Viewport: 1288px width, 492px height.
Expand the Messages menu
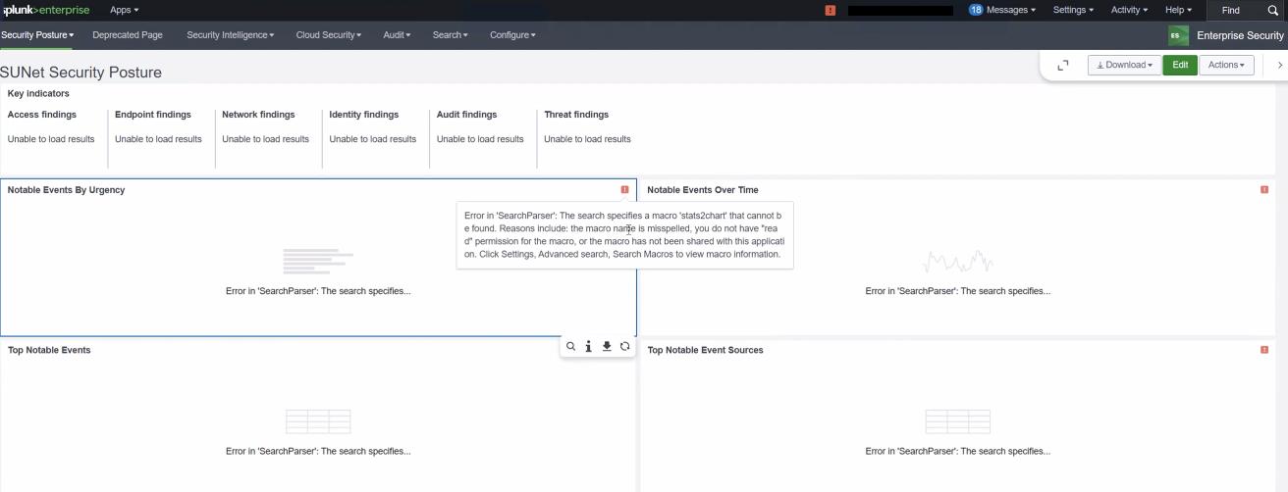1002,10
